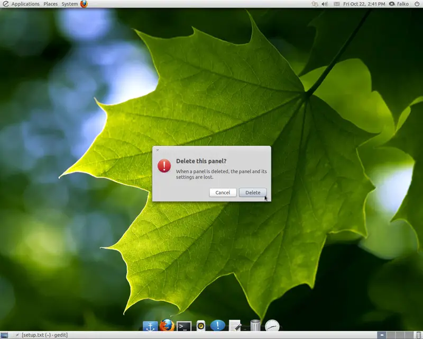This screenshot has width=423, height=339.
Task: Open the Applications menu
Action: [x=25, y=4]
